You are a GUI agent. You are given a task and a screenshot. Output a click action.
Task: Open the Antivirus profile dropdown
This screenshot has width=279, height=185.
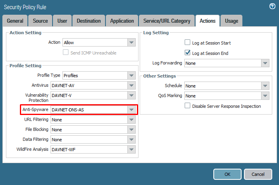pos(131,86)
